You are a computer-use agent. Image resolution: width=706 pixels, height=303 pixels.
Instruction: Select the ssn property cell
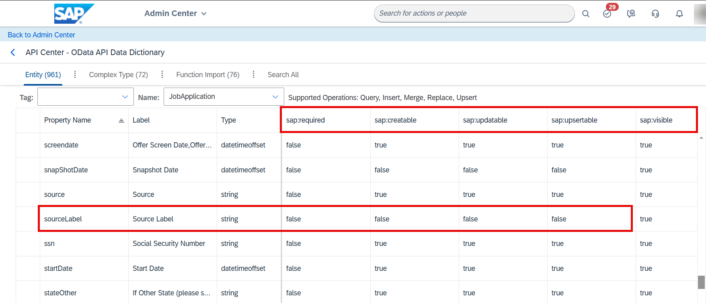pyautogui.click(x=84, y=244)
